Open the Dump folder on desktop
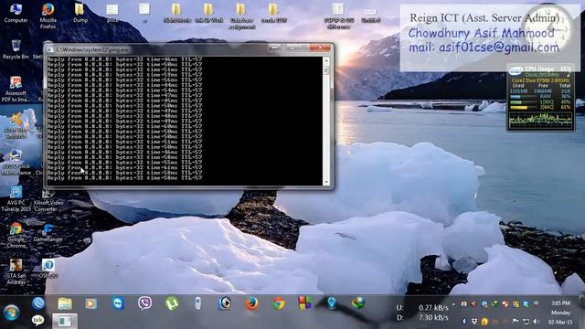The width and height of the screenshot is (585, 329). pyautogui.click(x=80, y=12)
